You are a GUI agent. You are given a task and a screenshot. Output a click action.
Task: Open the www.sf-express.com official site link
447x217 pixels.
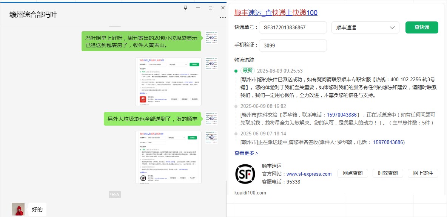pos(309,174)
